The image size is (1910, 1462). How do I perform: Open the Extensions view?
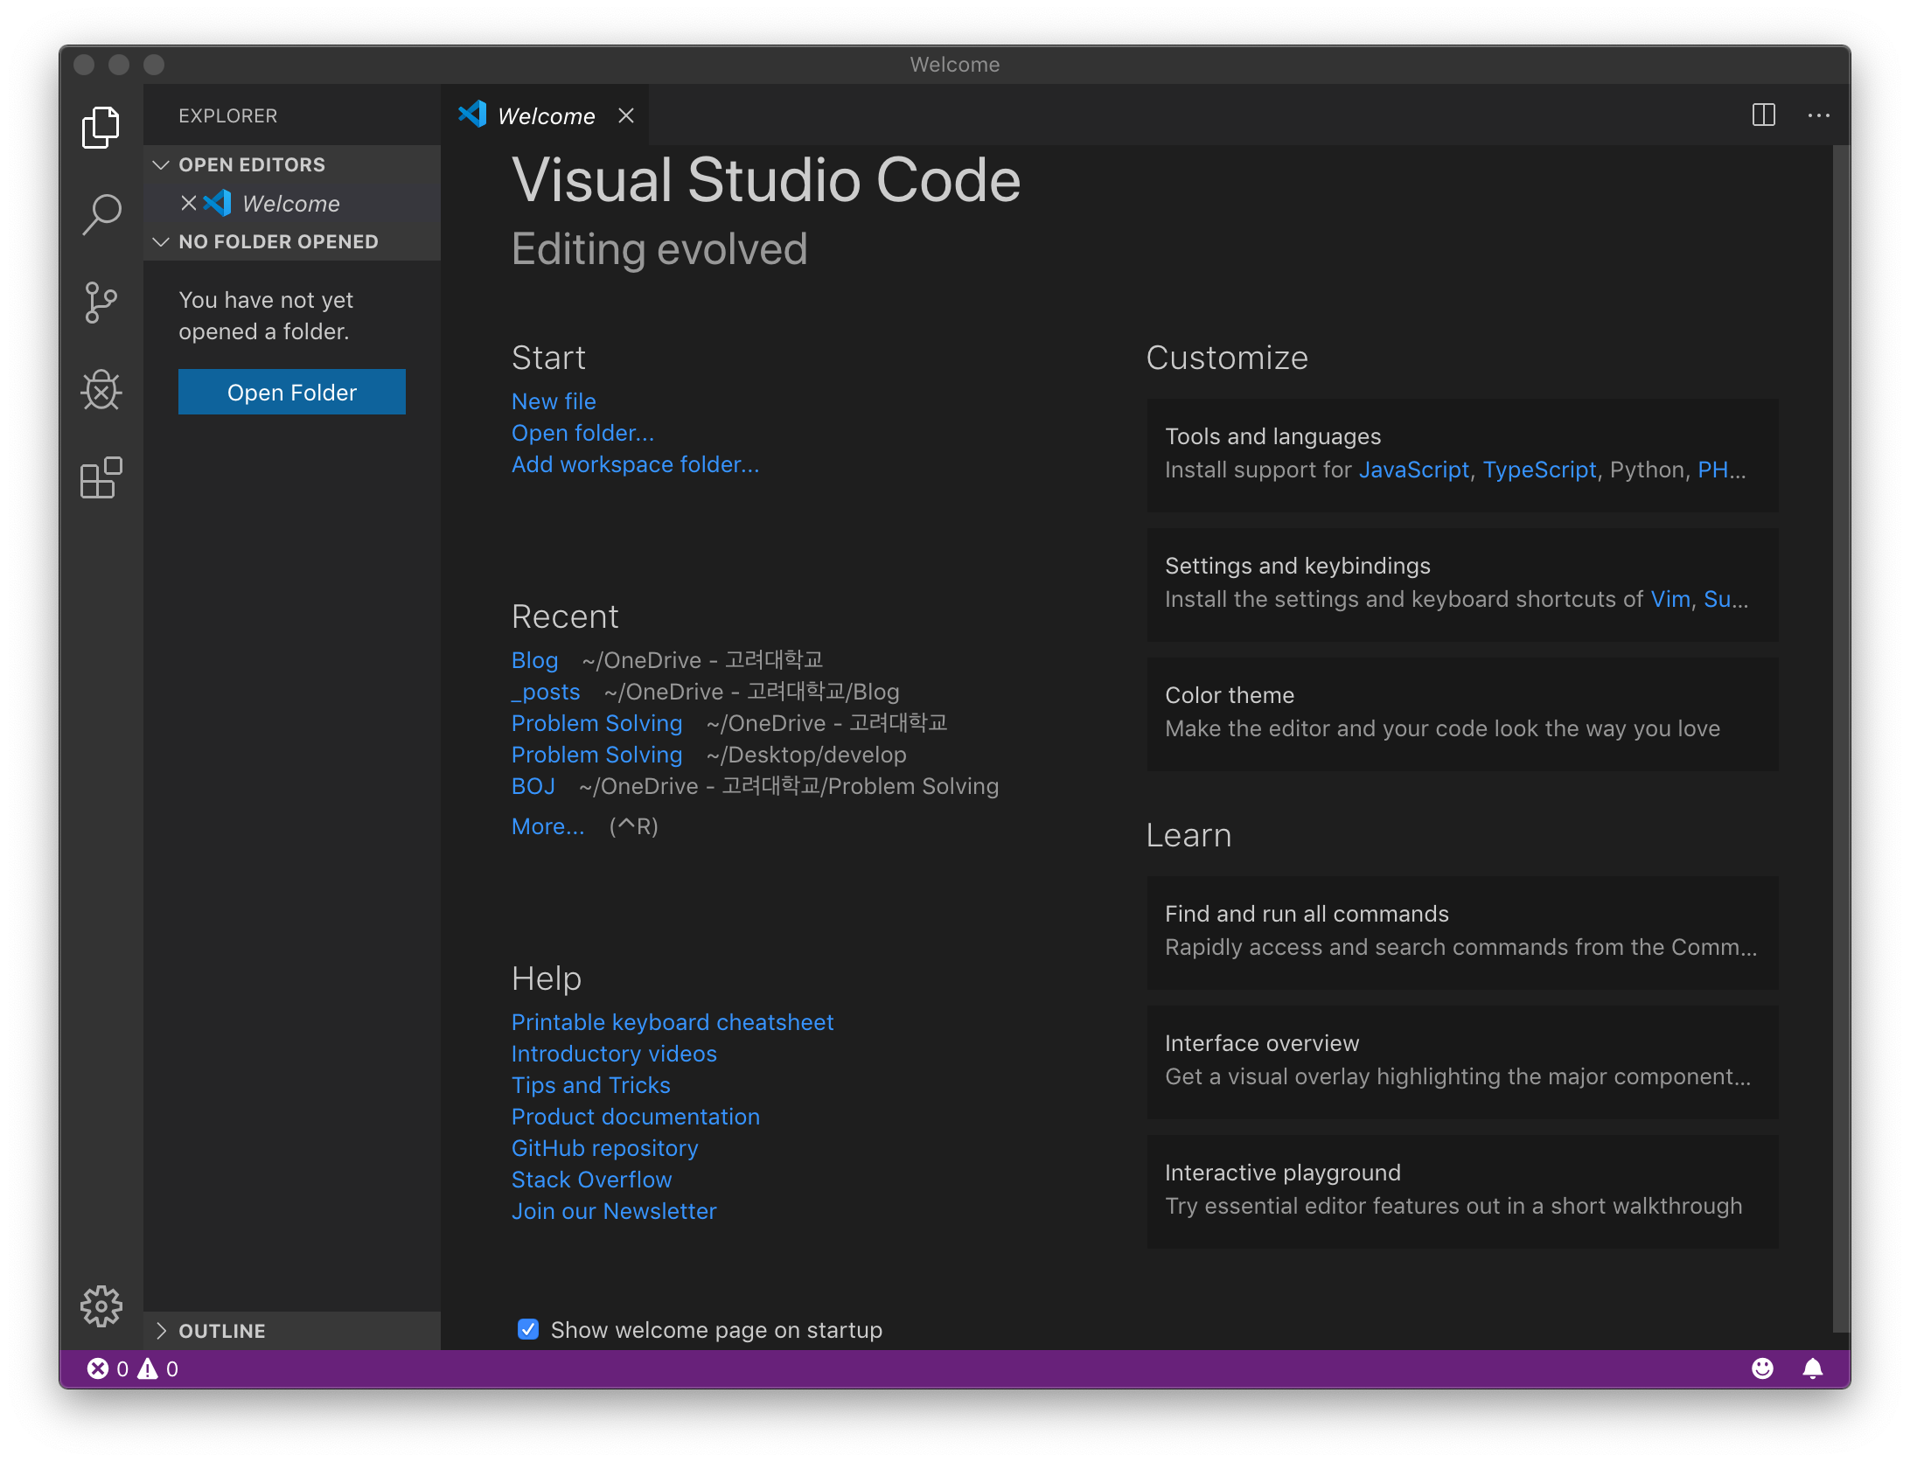[101, 477]
